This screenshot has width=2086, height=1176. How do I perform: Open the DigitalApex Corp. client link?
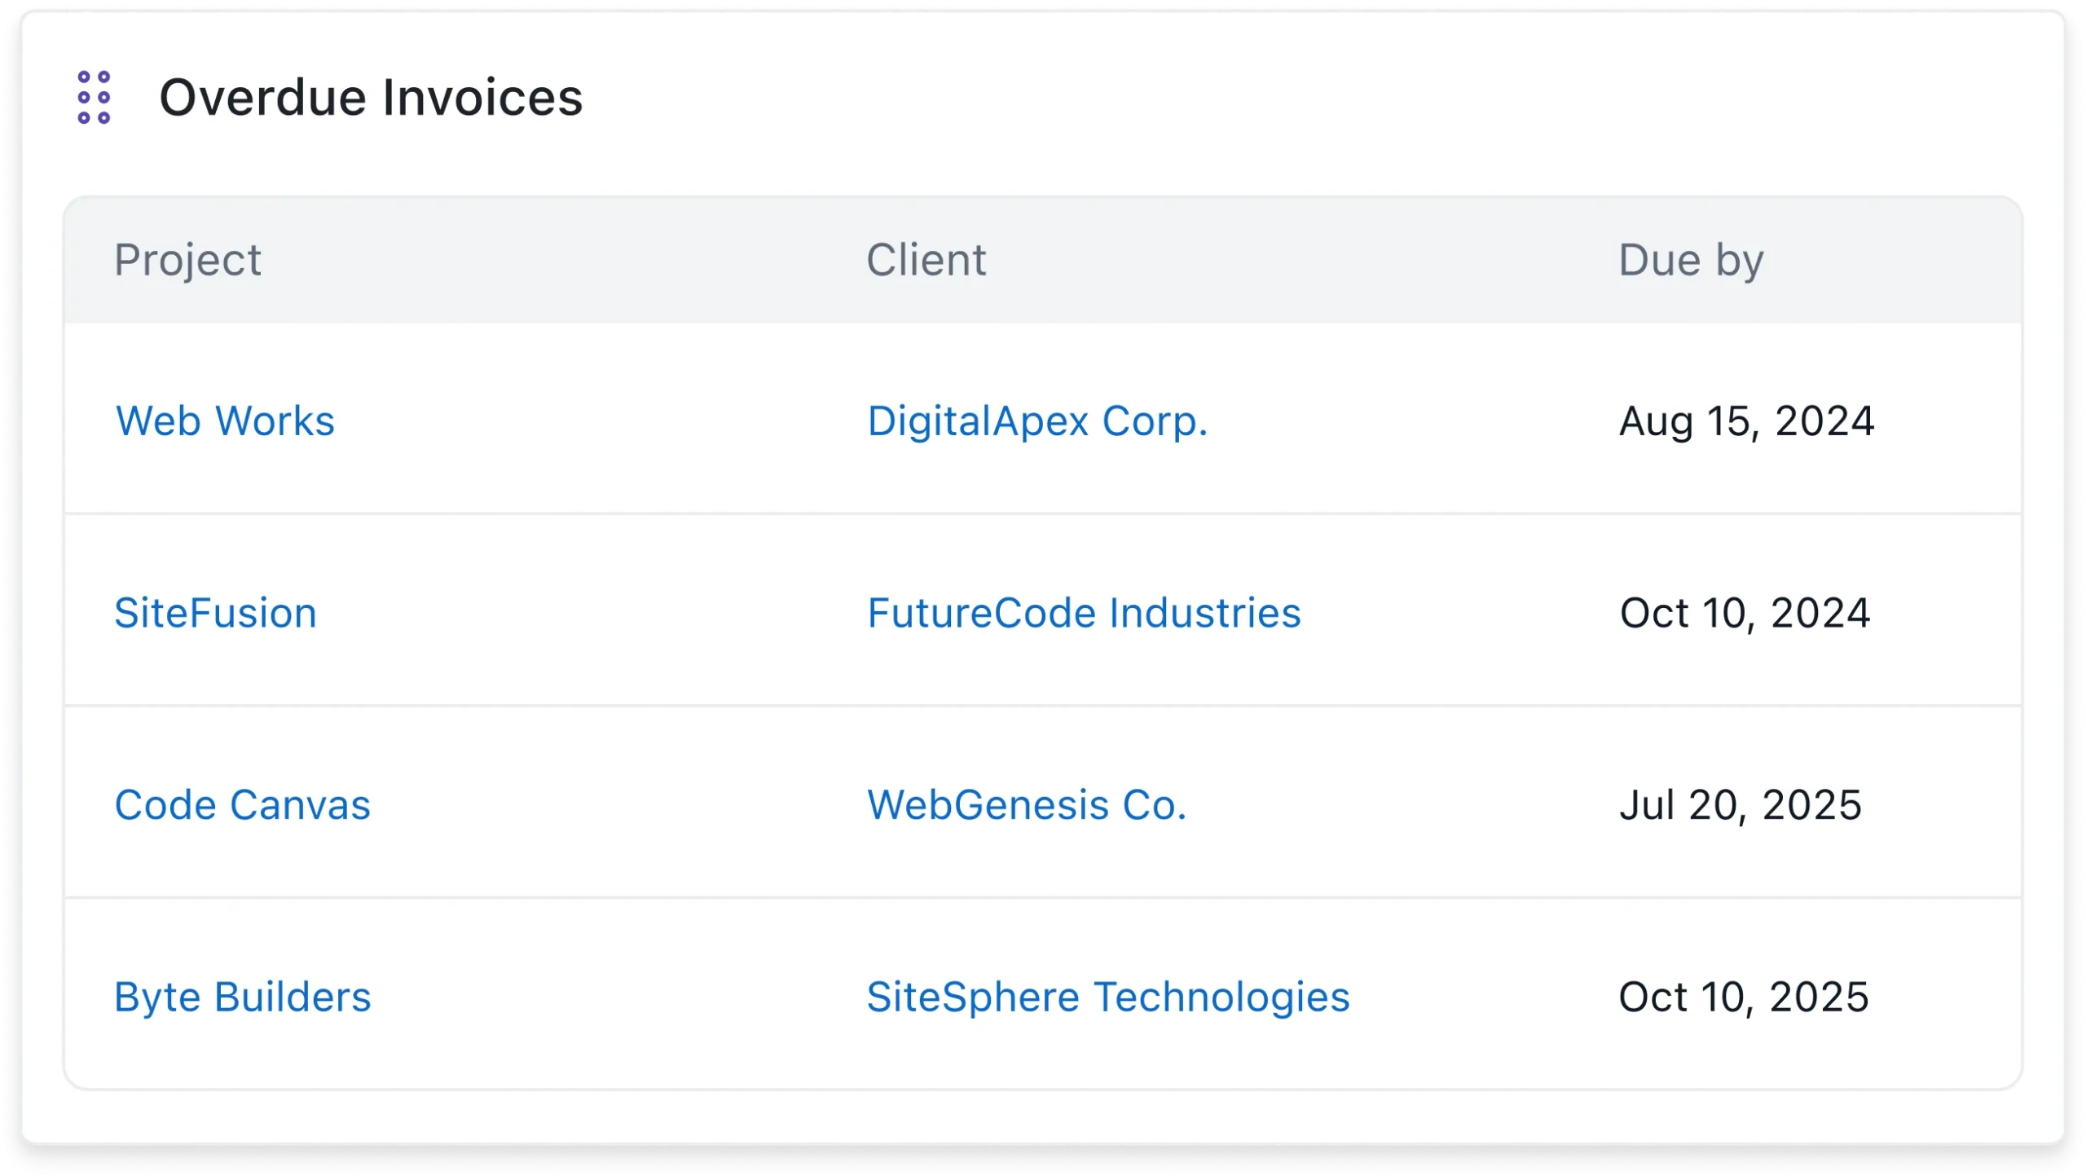coord(1036,421)
